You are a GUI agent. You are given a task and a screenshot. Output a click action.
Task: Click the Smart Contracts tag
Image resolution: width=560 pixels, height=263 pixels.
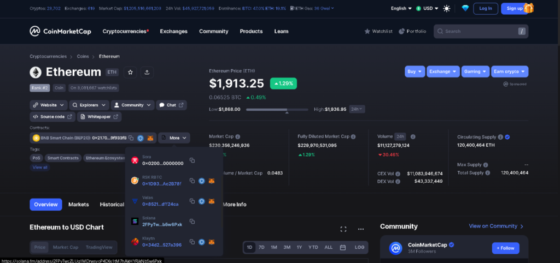click(x=63, y=158)
